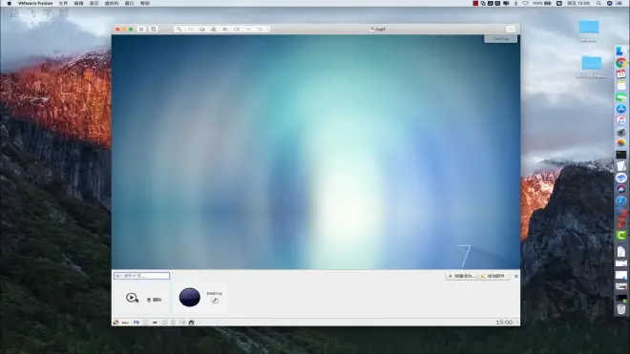This screenshot has height=354, width=630.
Task: Select the dark blue sphere desktop thumbnail
Action: click(x=190, y=298)
